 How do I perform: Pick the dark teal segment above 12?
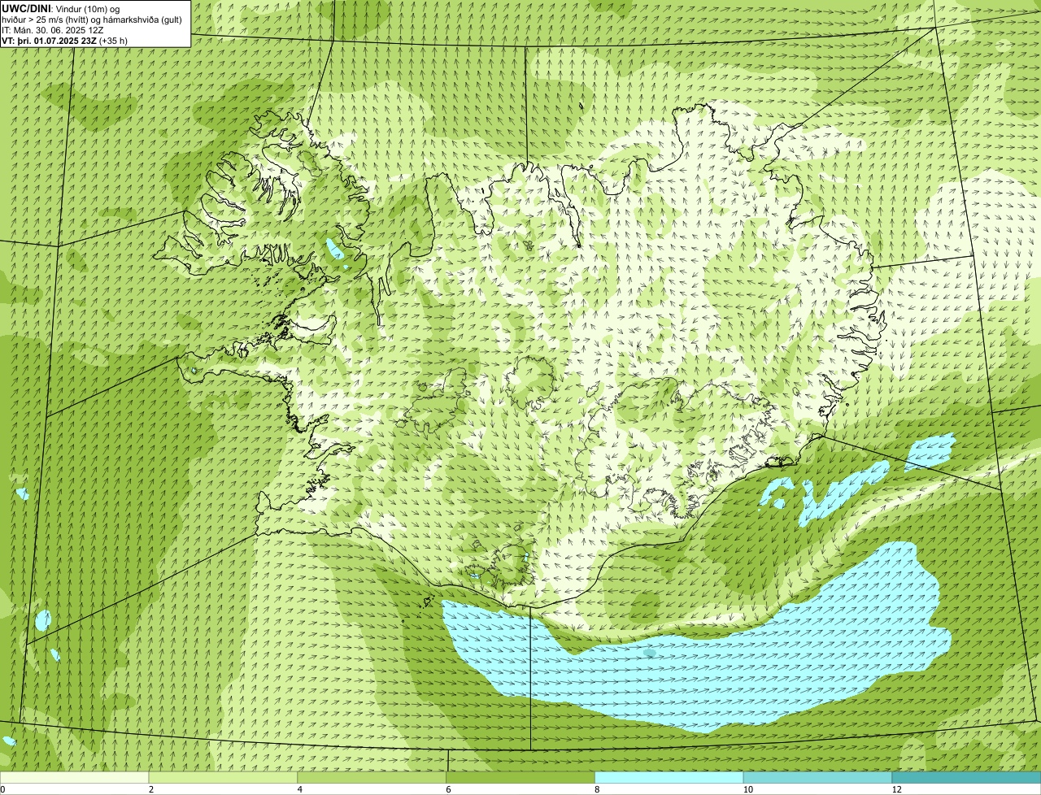pos(967,778)
